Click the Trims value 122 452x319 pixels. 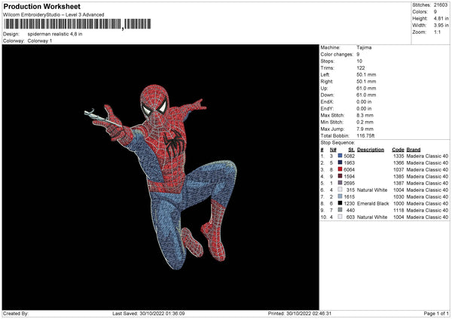[361, 68]
